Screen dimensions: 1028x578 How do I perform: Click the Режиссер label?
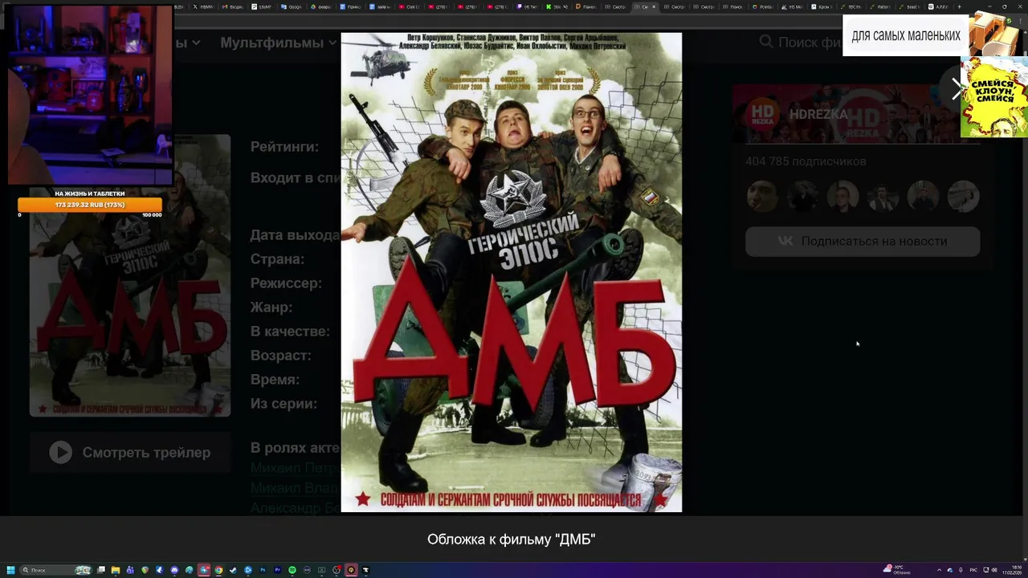(286, 283)
